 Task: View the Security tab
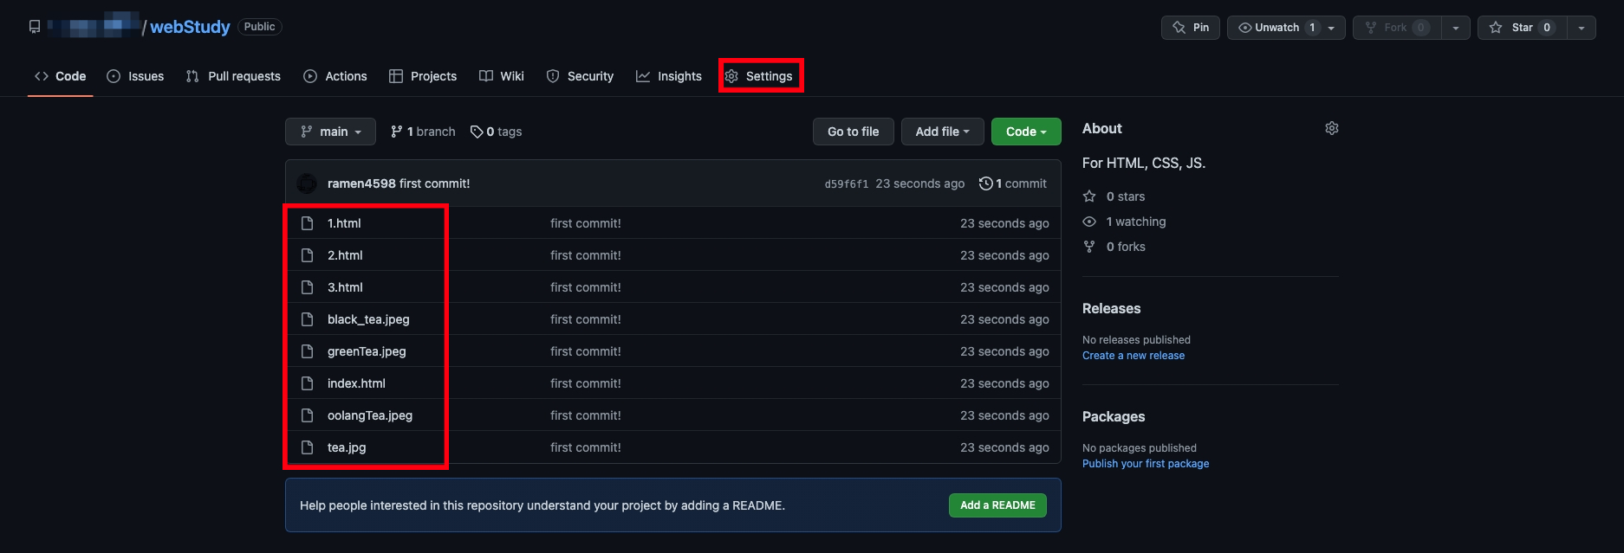580,76
